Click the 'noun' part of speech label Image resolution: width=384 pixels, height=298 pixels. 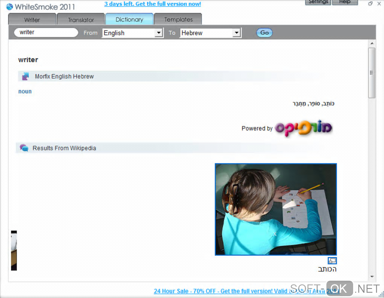[25, 91]
